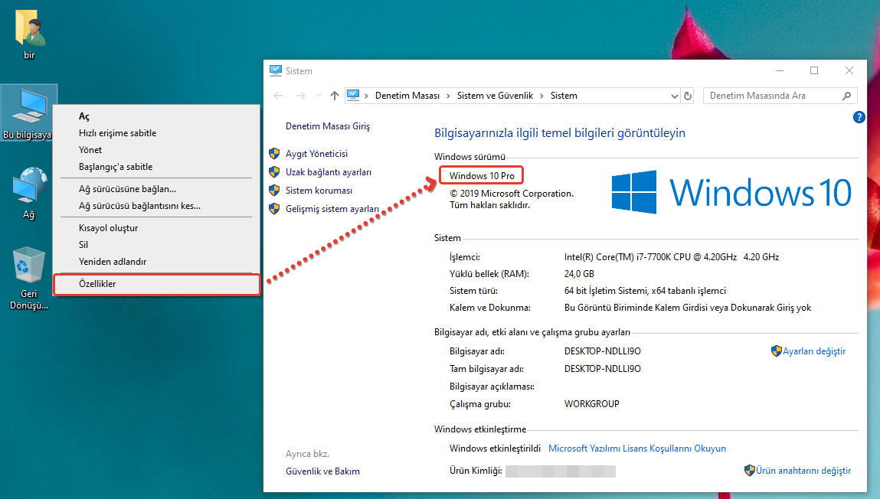Click the back arrow navigation button
Viewport: 880px width, 499px height.
[278, 96]
